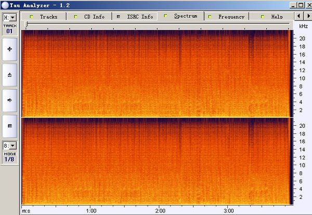Click the track number 01 display
The height and width of the screenshot is (215, 312).
9,31
